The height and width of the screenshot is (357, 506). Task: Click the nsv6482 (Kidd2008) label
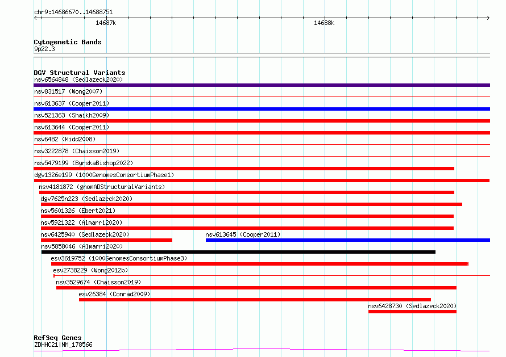65,139
